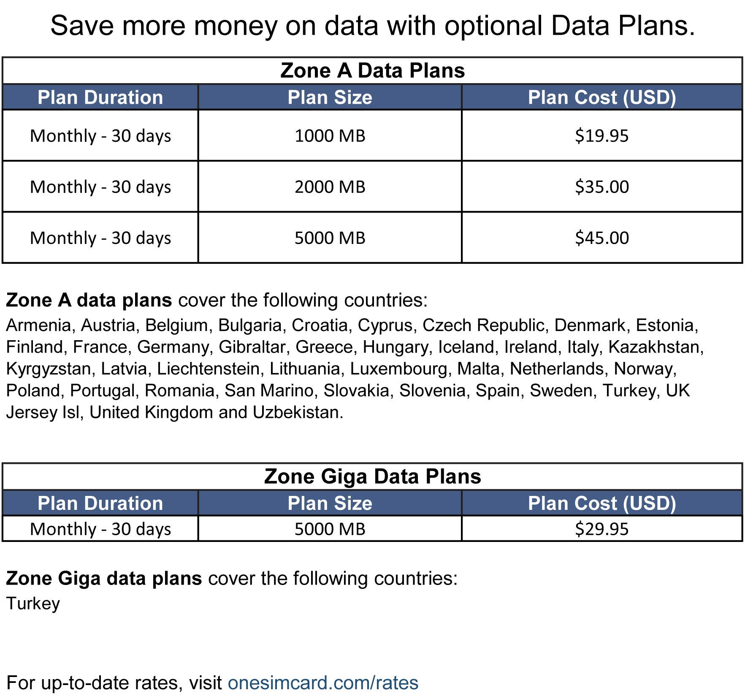Screen dimensions: 745x696
Task: Click the bold 'Zone Giga data plans' text
Action: pyautogui.click(x=104, y=578)
